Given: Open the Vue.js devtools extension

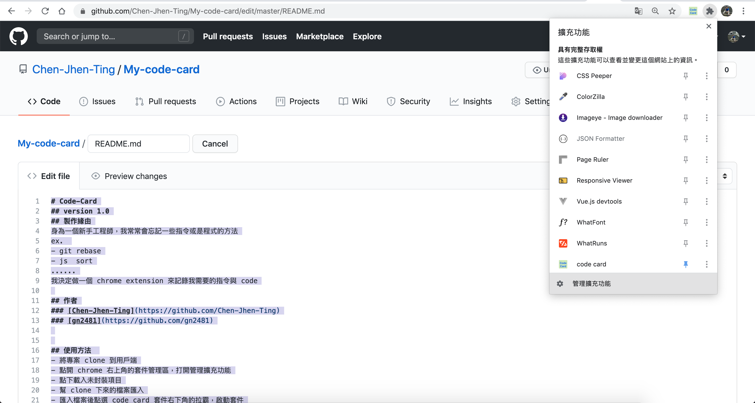Looking at the screenshot, I should 599,201.
